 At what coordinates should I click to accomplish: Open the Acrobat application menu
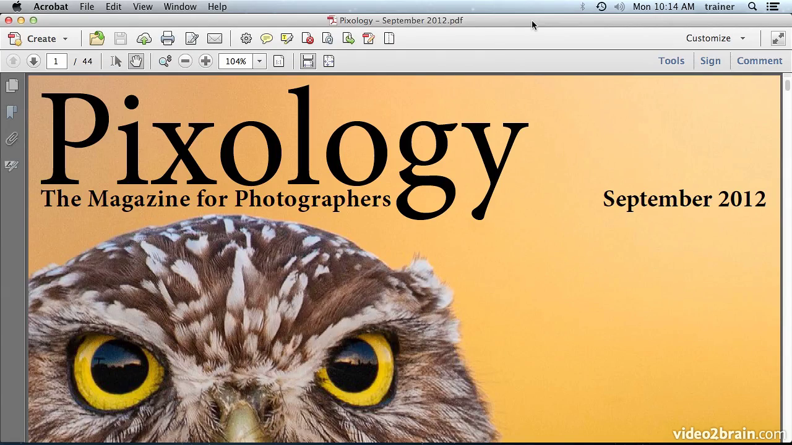51,7
